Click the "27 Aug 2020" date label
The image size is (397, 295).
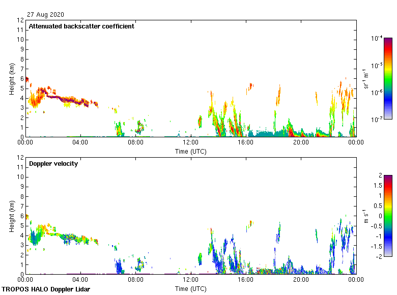pos(46,15)
